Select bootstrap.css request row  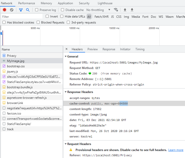tap(32, 66)
